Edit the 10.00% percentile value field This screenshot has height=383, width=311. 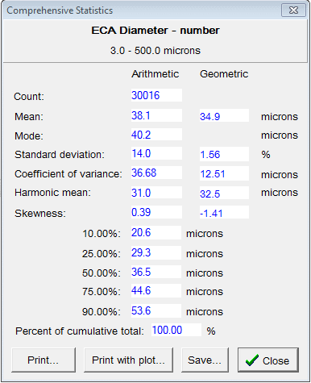156,232
